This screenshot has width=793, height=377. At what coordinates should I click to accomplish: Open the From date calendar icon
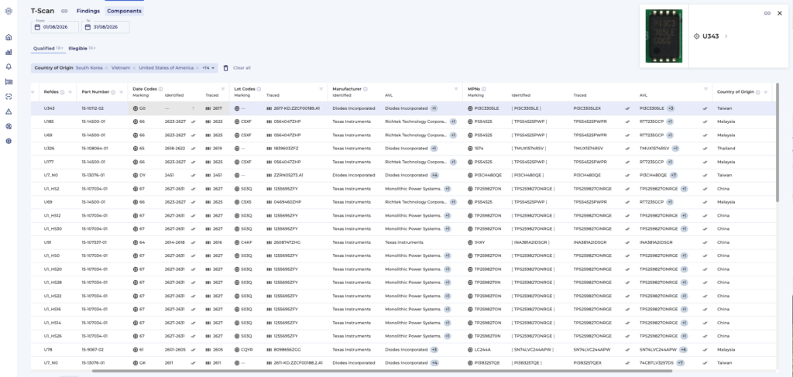point(37,27)
